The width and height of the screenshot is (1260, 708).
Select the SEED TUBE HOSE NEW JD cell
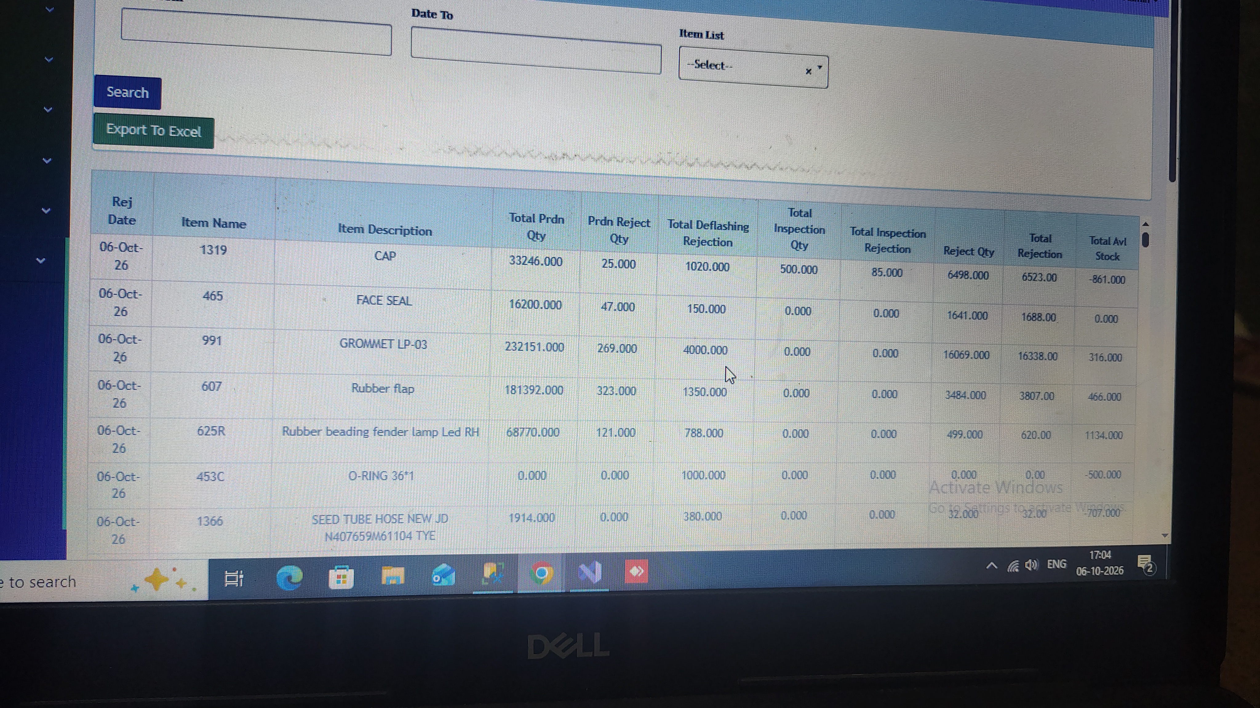[380, 527]
